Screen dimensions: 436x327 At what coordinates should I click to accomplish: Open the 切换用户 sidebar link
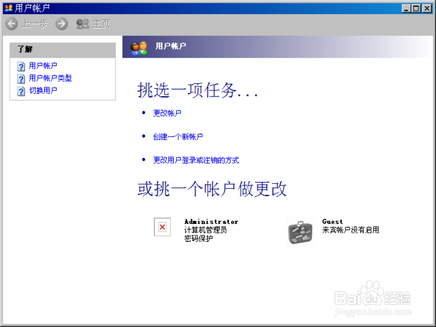click(x=42, y=90)
